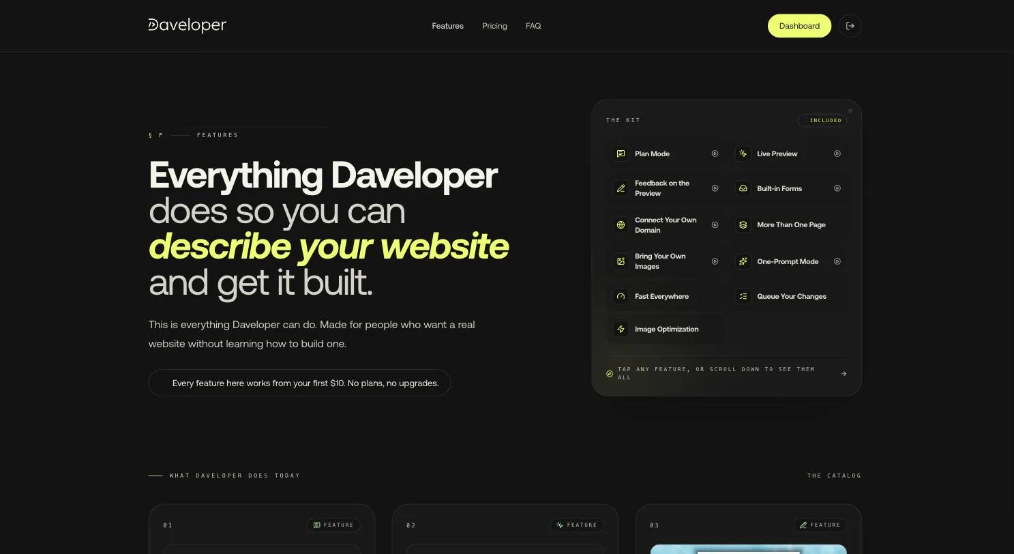The height and width of the screenshot is (554, 1014).
Task: Click the log out arrow icon beside Dashboard
Action: pyautogui.click(x=850, y=26)
